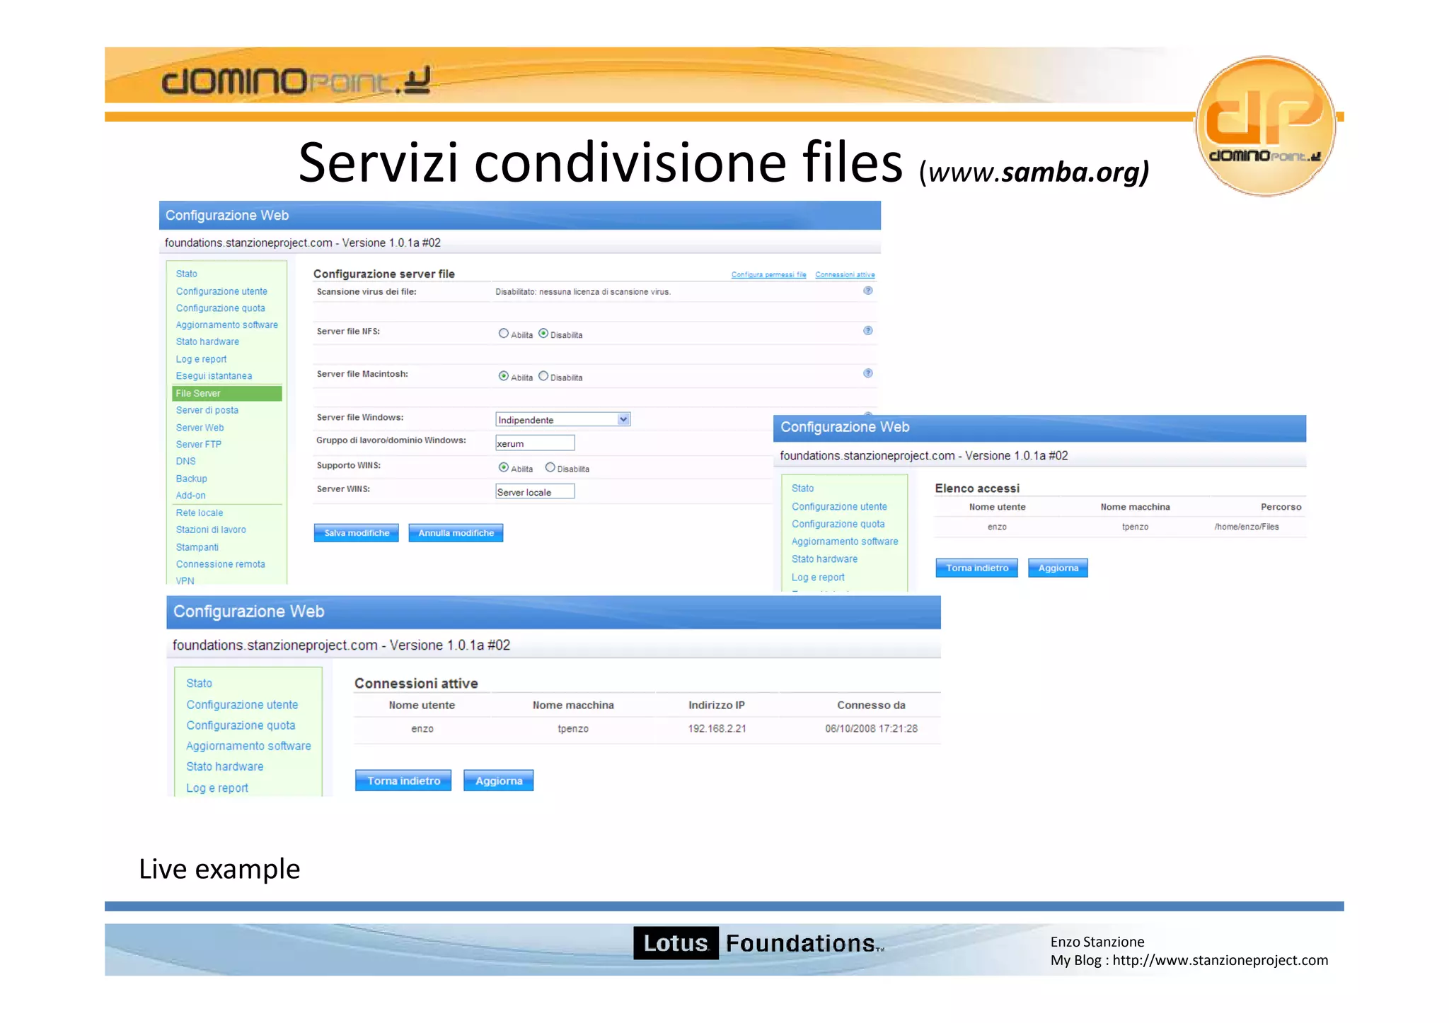Viewport: 1449px width, 1023px height.
Task: Open Connessione remota in sidebar
Action: click(221, 564)
